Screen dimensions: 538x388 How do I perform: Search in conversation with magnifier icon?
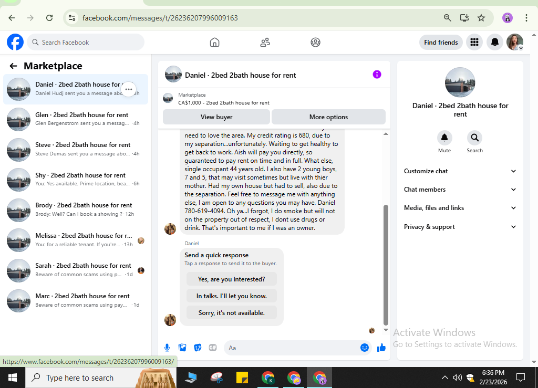coord(474,138)
